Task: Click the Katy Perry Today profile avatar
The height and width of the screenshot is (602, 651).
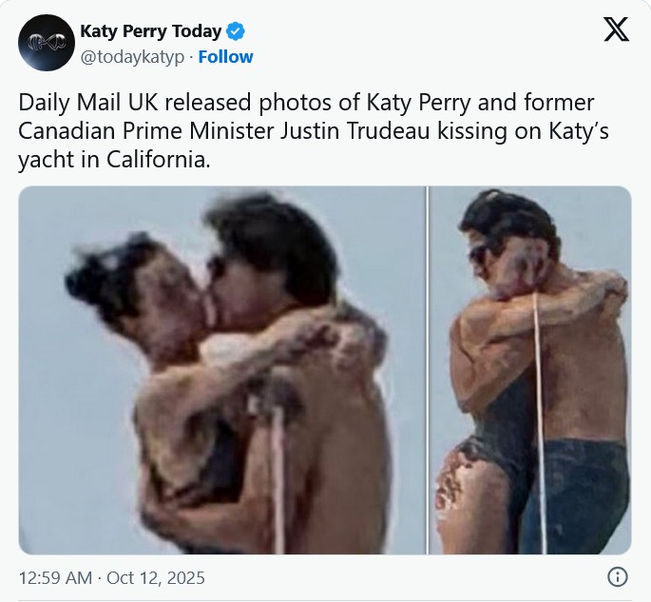Action: pos(46,43)
